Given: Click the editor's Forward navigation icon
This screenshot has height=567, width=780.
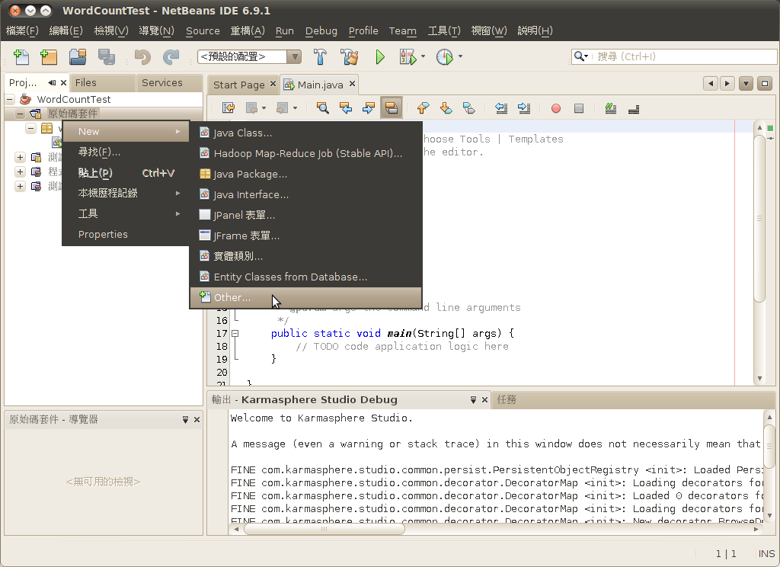Looking at the screenshot, I should click(283, 107).
